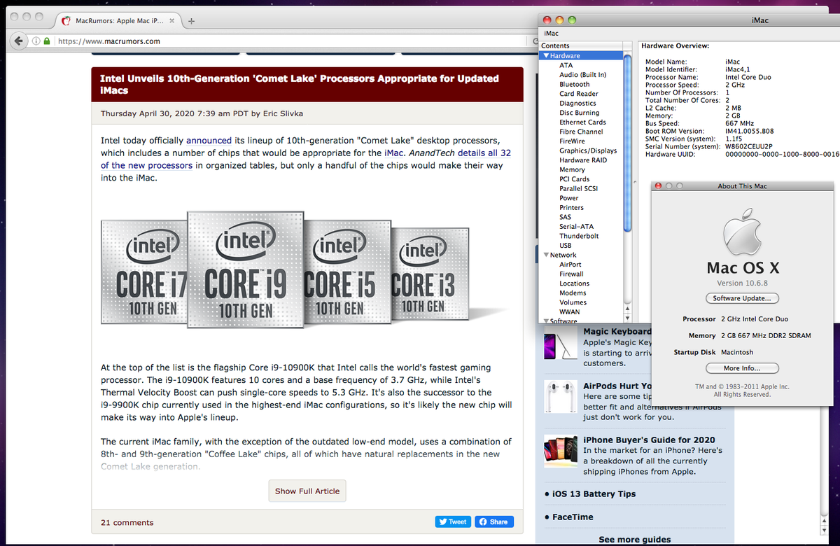Close the MacRumors tab with its X
This screenshot has height=546, width=840.
click(x=172, y=21)
